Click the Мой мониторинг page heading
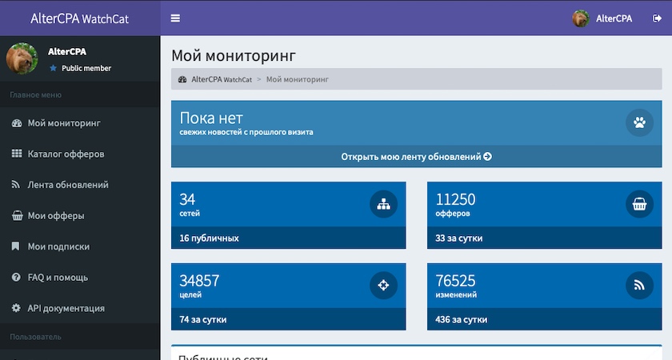Screen dimensions: 672x360 [x=234, y=56]
